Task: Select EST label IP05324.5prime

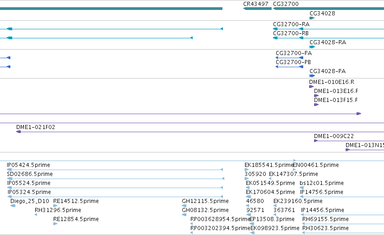Action: point(29,193)
